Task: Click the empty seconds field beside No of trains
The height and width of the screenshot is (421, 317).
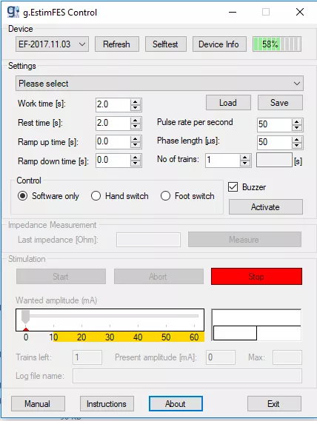Action: pos(274,160)
